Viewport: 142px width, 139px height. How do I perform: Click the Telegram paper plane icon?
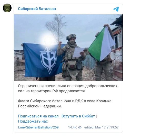click(116, 9)
